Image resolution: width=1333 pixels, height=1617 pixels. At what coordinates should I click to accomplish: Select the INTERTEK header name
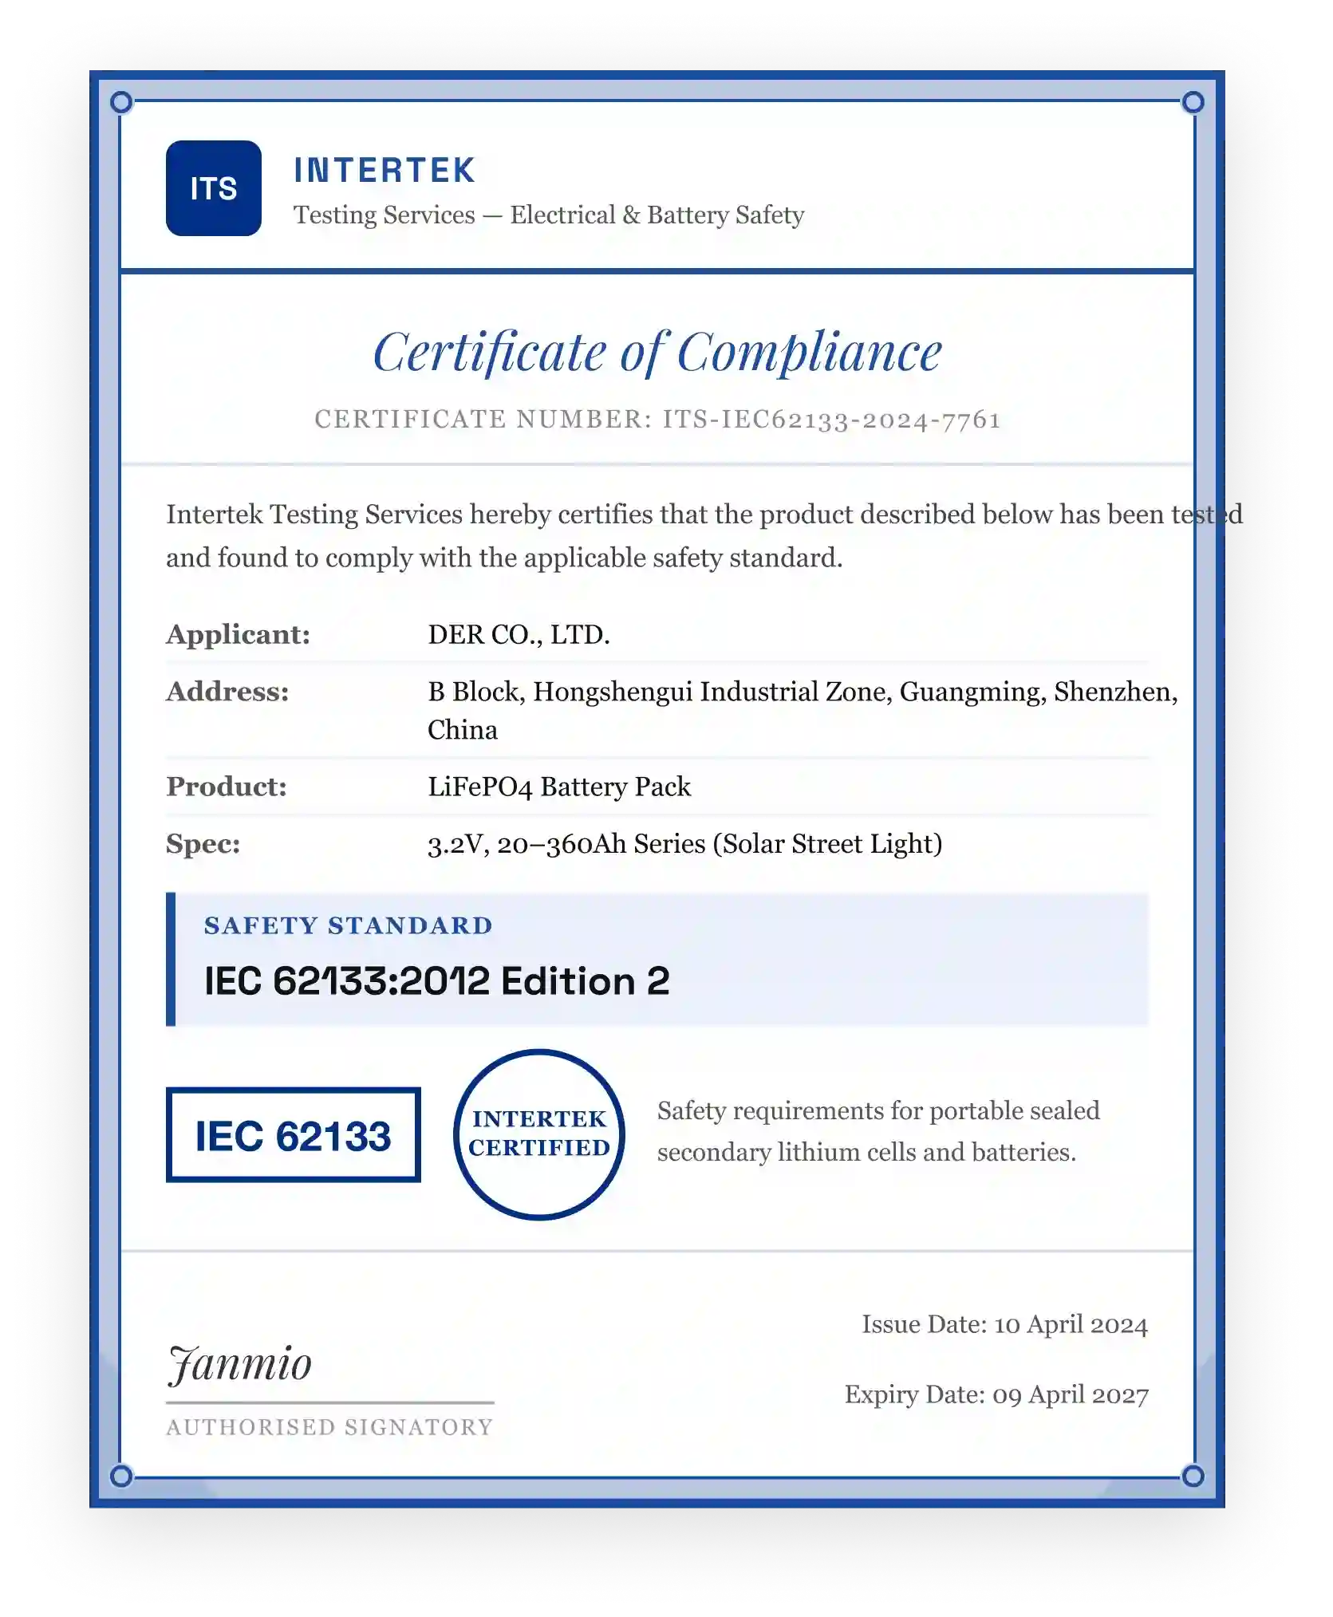point(385,170)
